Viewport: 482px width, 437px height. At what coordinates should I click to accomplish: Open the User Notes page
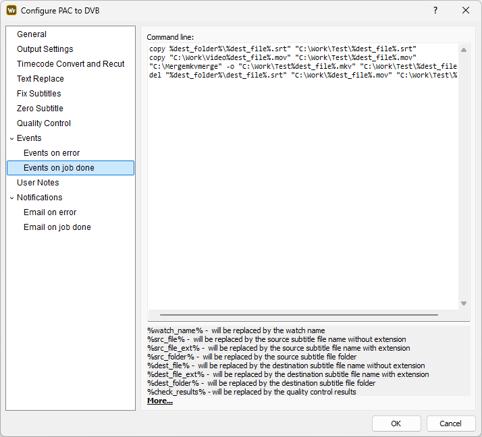click(38, 183)
